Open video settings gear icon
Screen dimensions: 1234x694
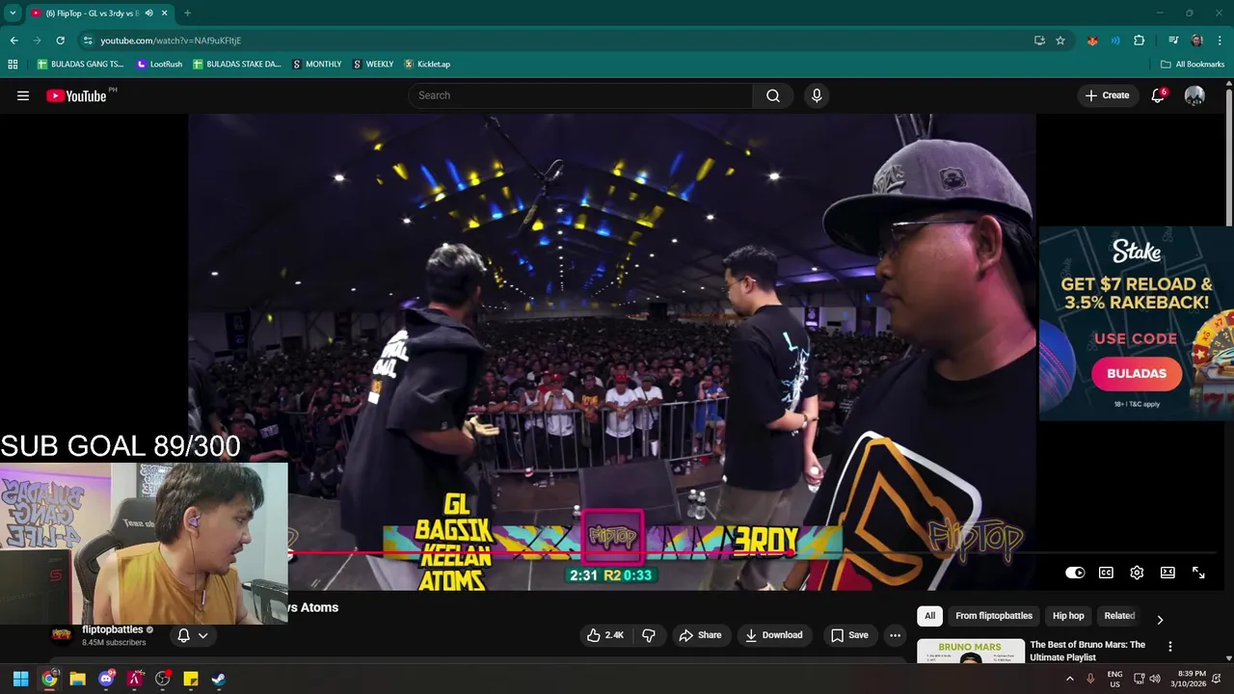tap(1137, 573)
